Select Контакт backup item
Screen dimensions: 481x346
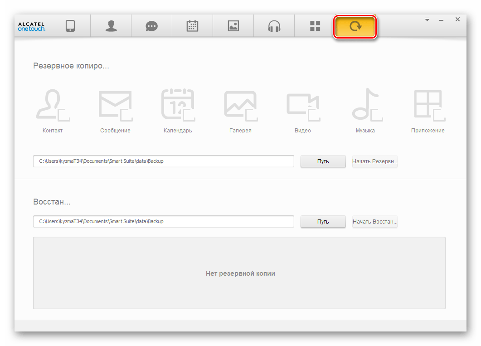click(x=53, y=111)
